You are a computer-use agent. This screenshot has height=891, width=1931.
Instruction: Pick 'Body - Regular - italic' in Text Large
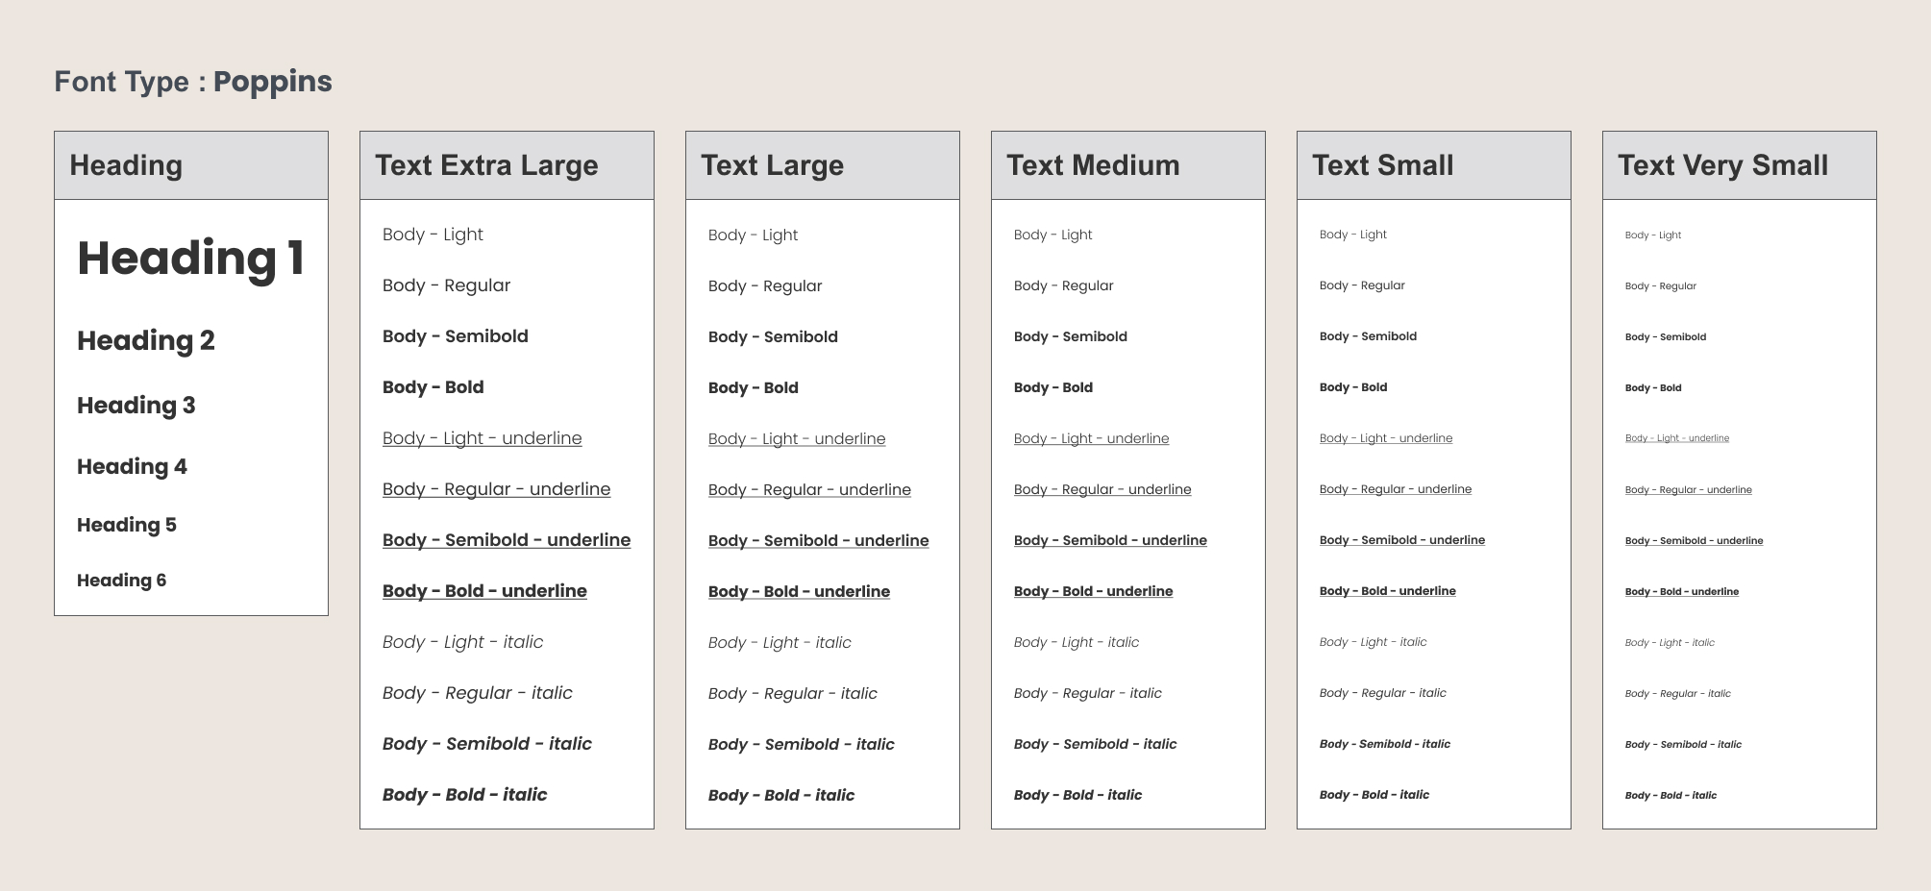pos(793,694)
